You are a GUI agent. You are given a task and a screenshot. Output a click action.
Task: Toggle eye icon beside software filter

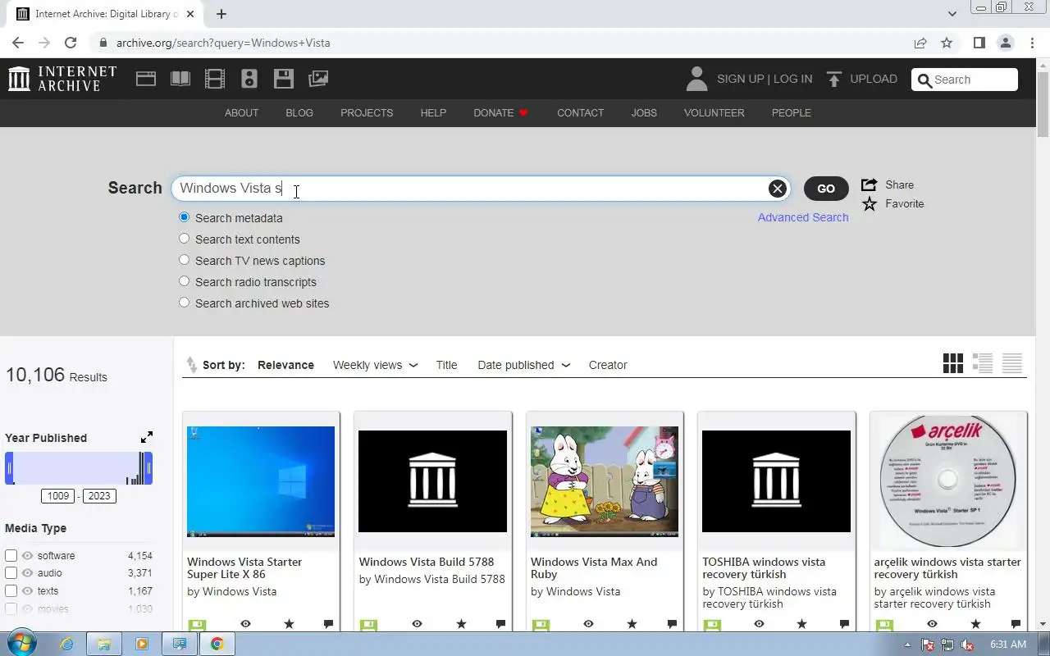28,556
